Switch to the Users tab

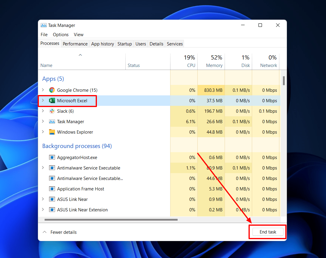tap(141, 44)
